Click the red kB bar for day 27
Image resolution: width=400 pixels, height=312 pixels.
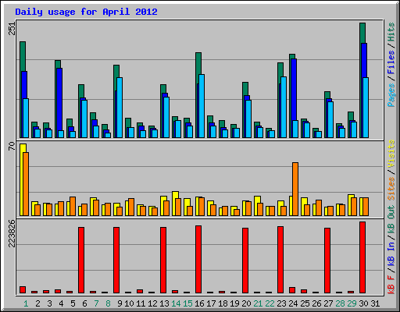327,261
